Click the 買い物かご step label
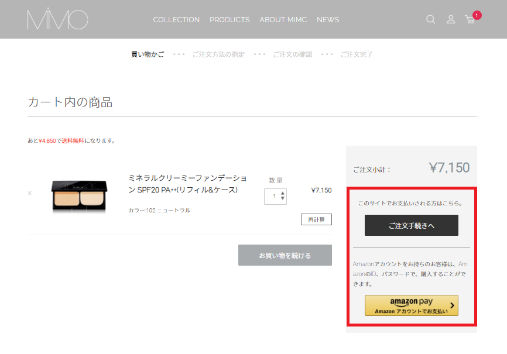Screen dimensions: 507x354 (148, 54)
